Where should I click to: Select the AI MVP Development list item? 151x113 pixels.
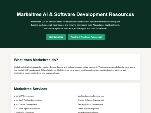[x=25, y=96]
